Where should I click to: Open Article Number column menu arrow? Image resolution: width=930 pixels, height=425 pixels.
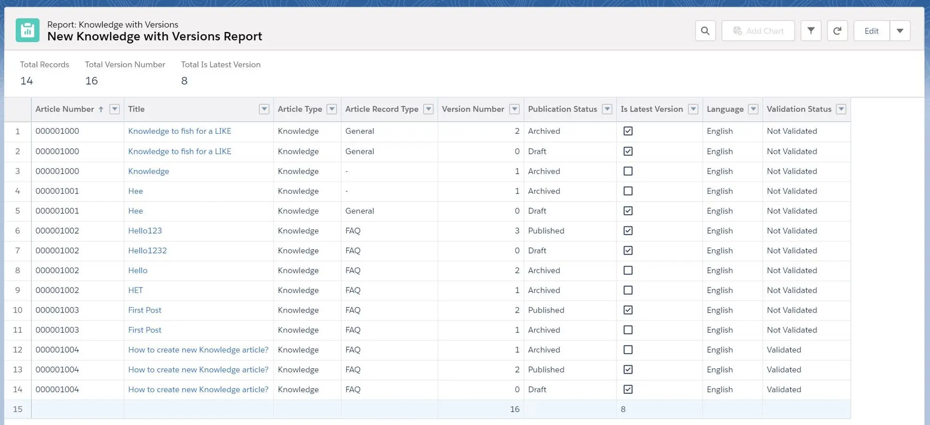pos(114,109)
